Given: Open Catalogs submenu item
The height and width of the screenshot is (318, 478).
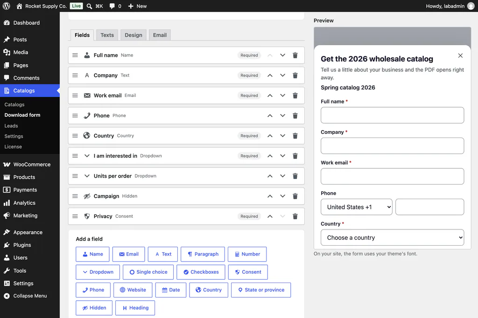Looking at the screenshot, I should [14, 104].
